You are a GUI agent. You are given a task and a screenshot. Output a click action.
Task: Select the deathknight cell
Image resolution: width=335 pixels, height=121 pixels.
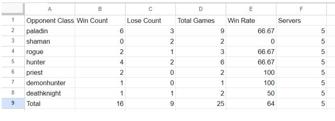50,93
